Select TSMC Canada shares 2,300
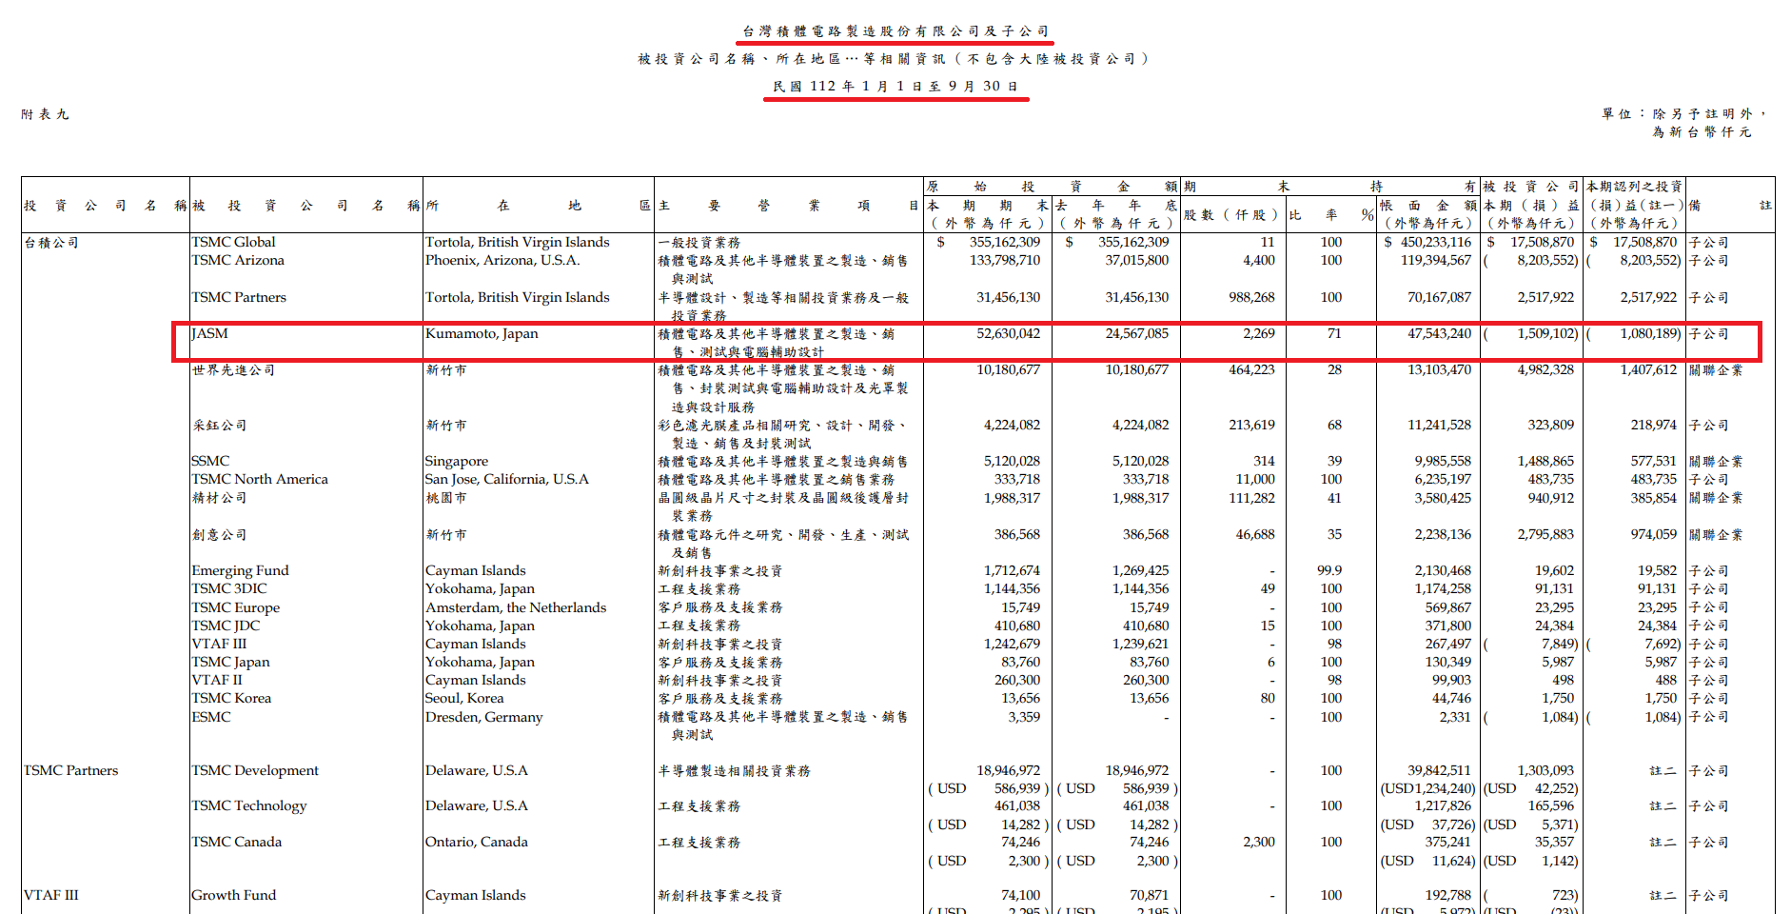 (1259, 842)
